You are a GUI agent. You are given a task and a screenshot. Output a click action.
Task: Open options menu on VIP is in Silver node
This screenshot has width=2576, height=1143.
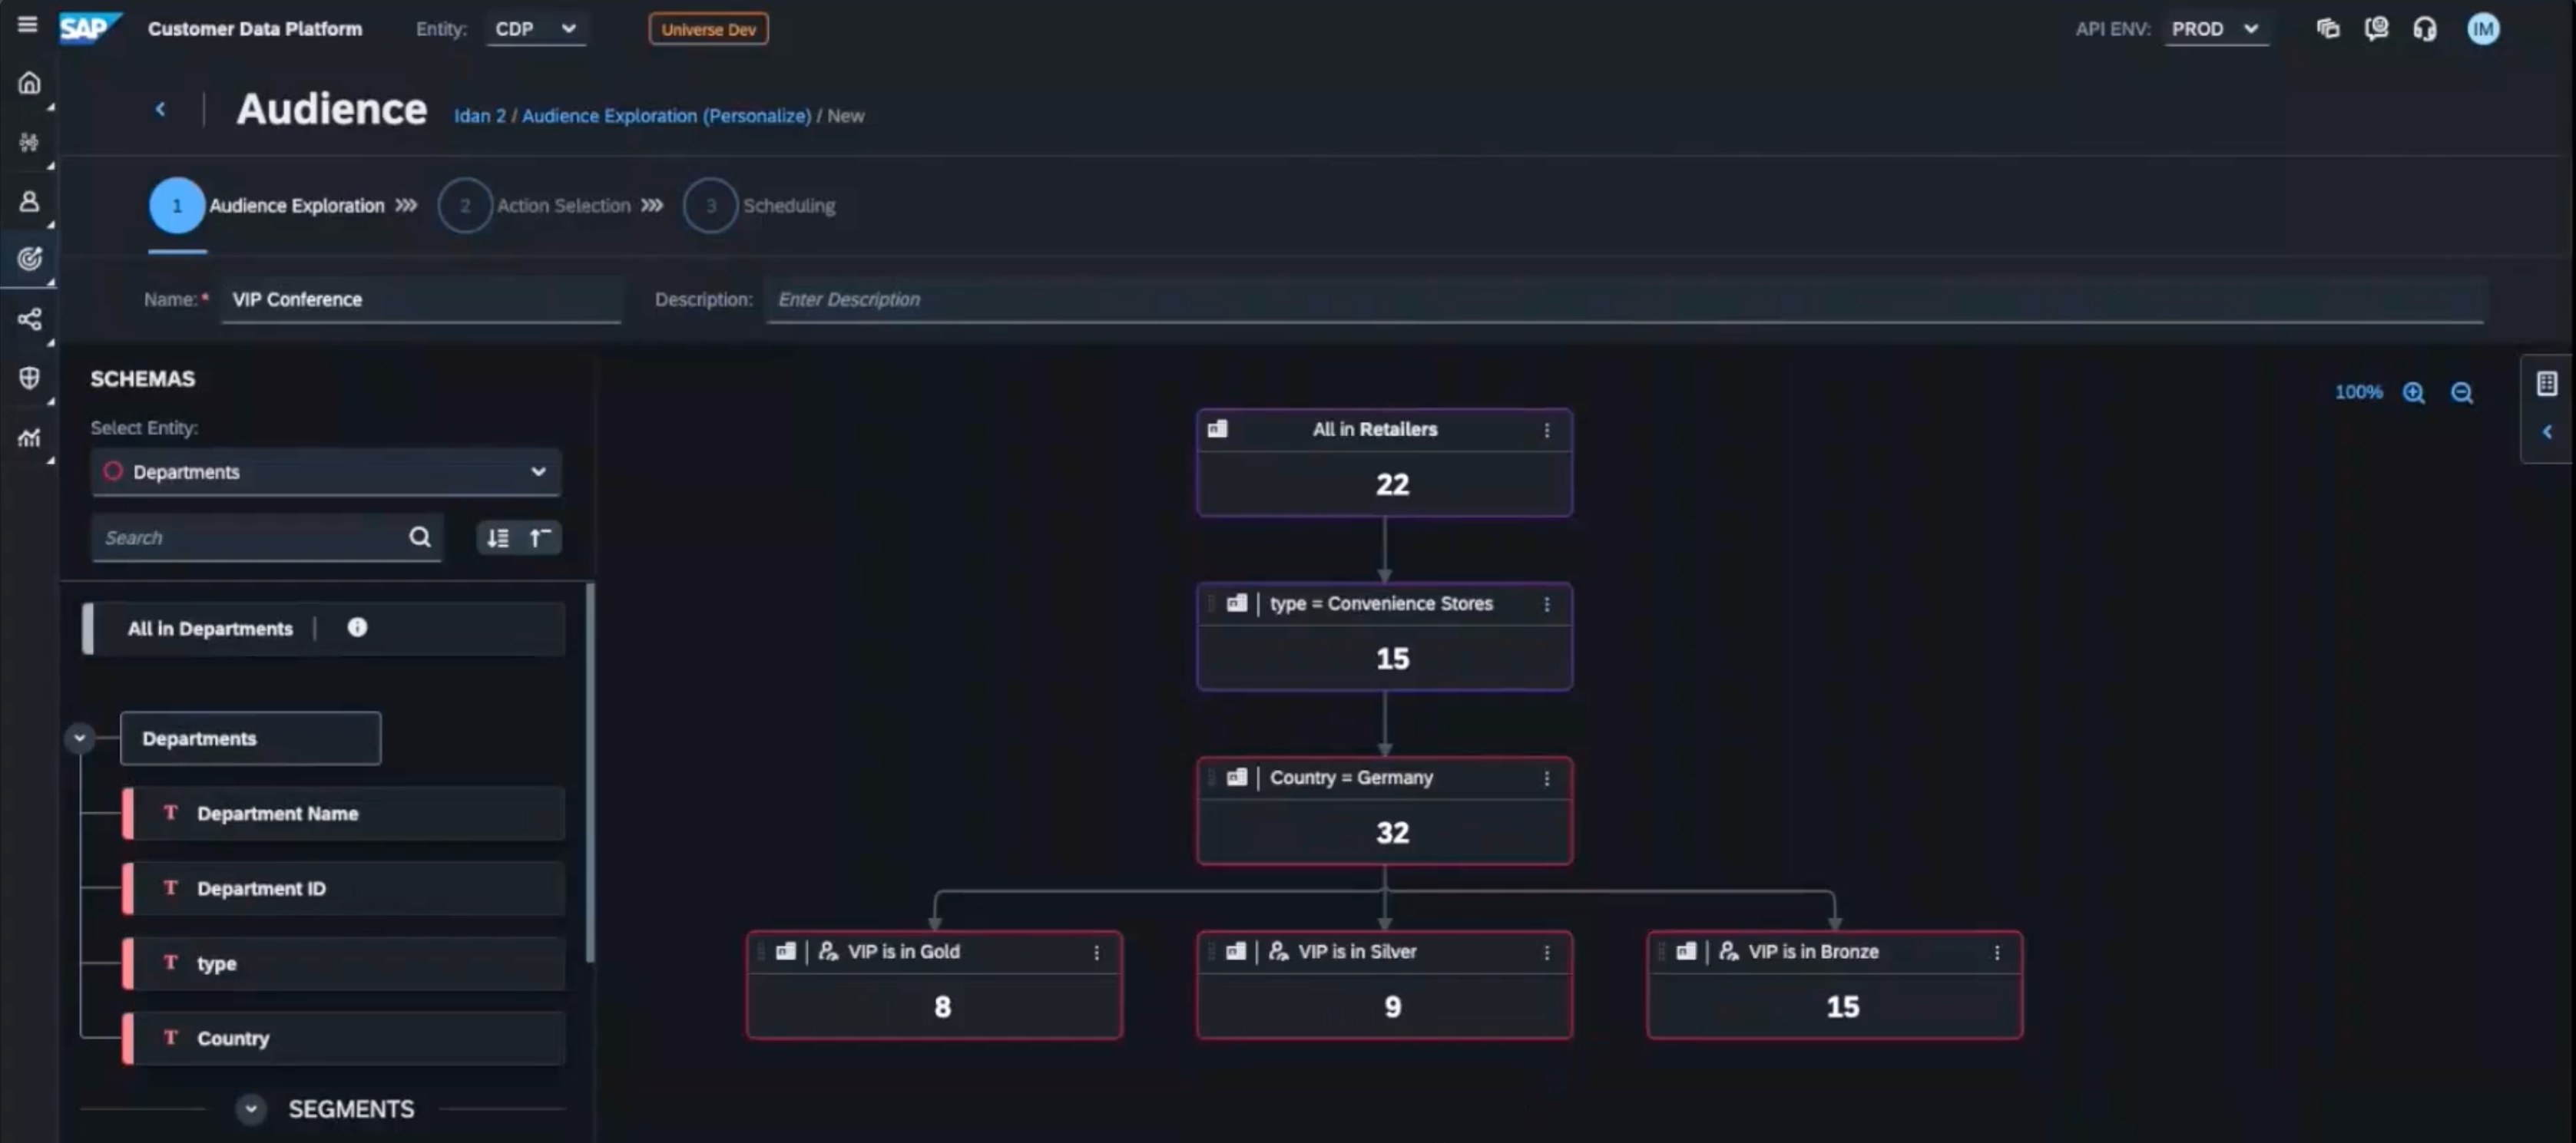[1547, 952]
